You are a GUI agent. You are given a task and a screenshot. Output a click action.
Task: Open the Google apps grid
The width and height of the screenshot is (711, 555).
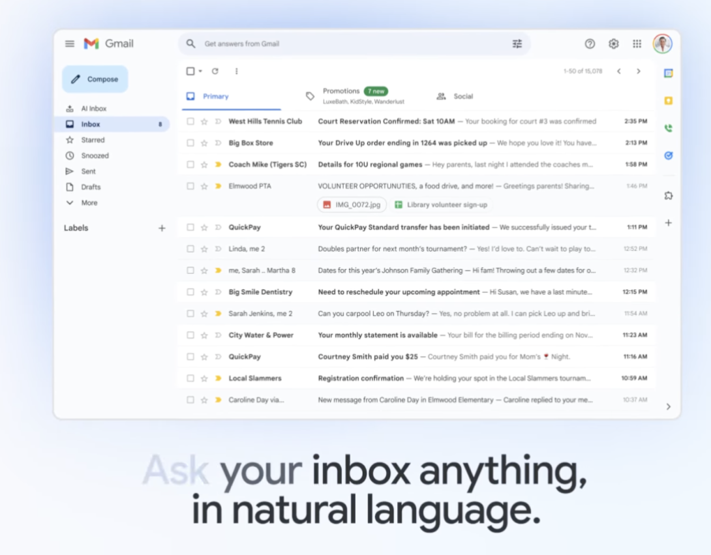click(637, 44)
